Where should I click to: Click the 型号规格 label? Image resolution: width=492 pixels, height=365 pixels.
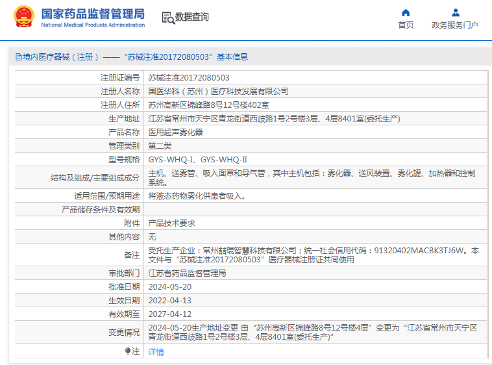coord(124,159)
